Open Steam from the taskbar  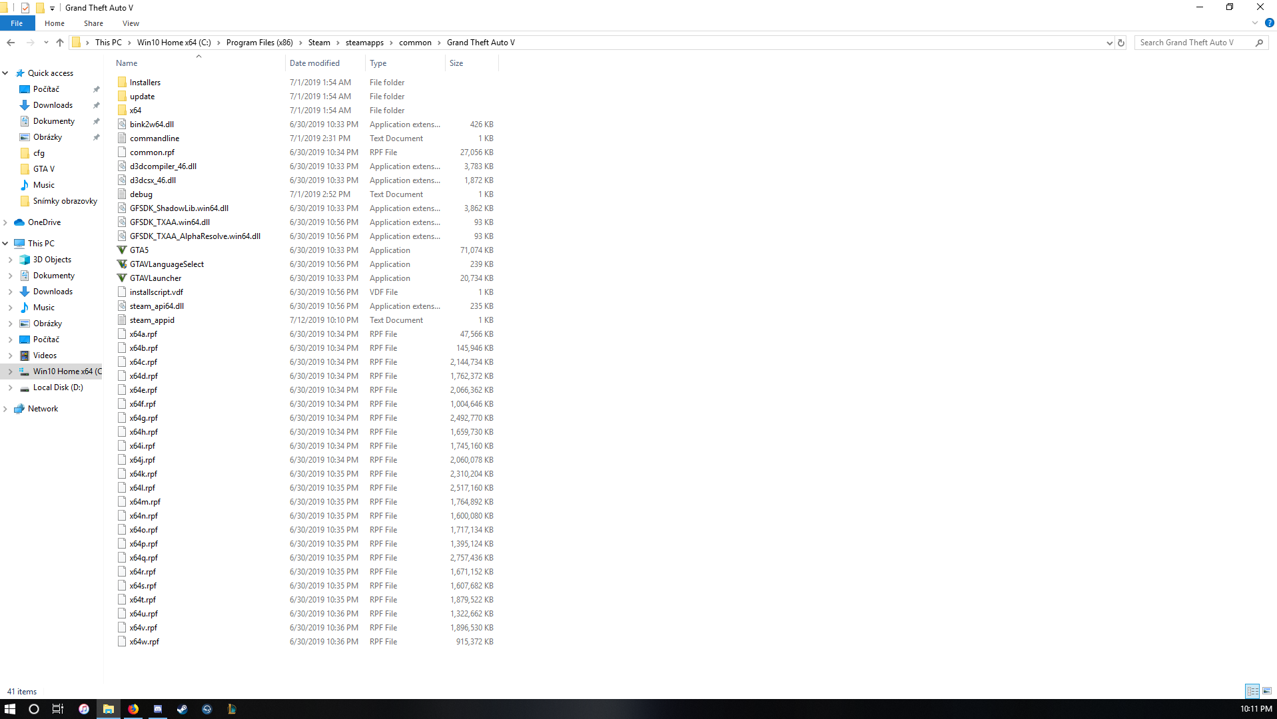point(182,709)
